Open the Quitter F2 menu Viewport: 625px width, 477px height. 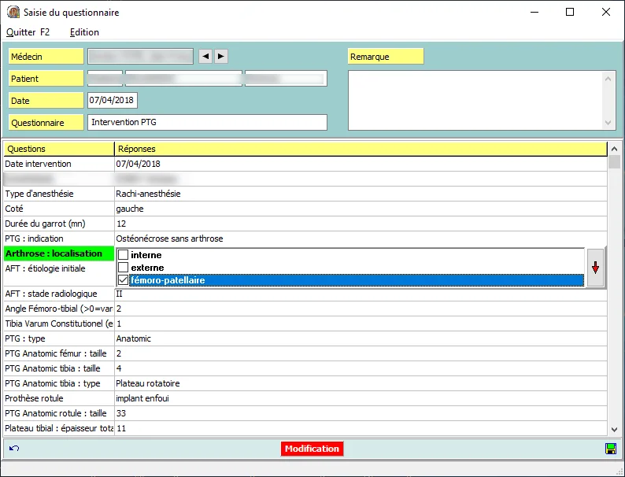[x=28, y=32]
